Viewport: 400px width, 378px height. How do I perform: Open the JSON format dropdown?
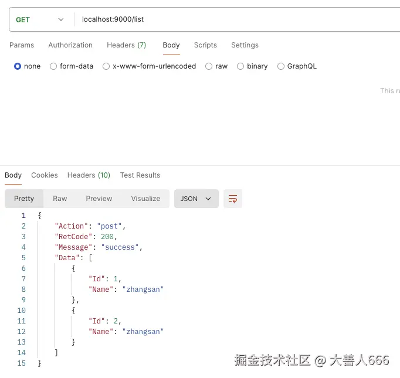pyautogui.click(x=196, y=199)
